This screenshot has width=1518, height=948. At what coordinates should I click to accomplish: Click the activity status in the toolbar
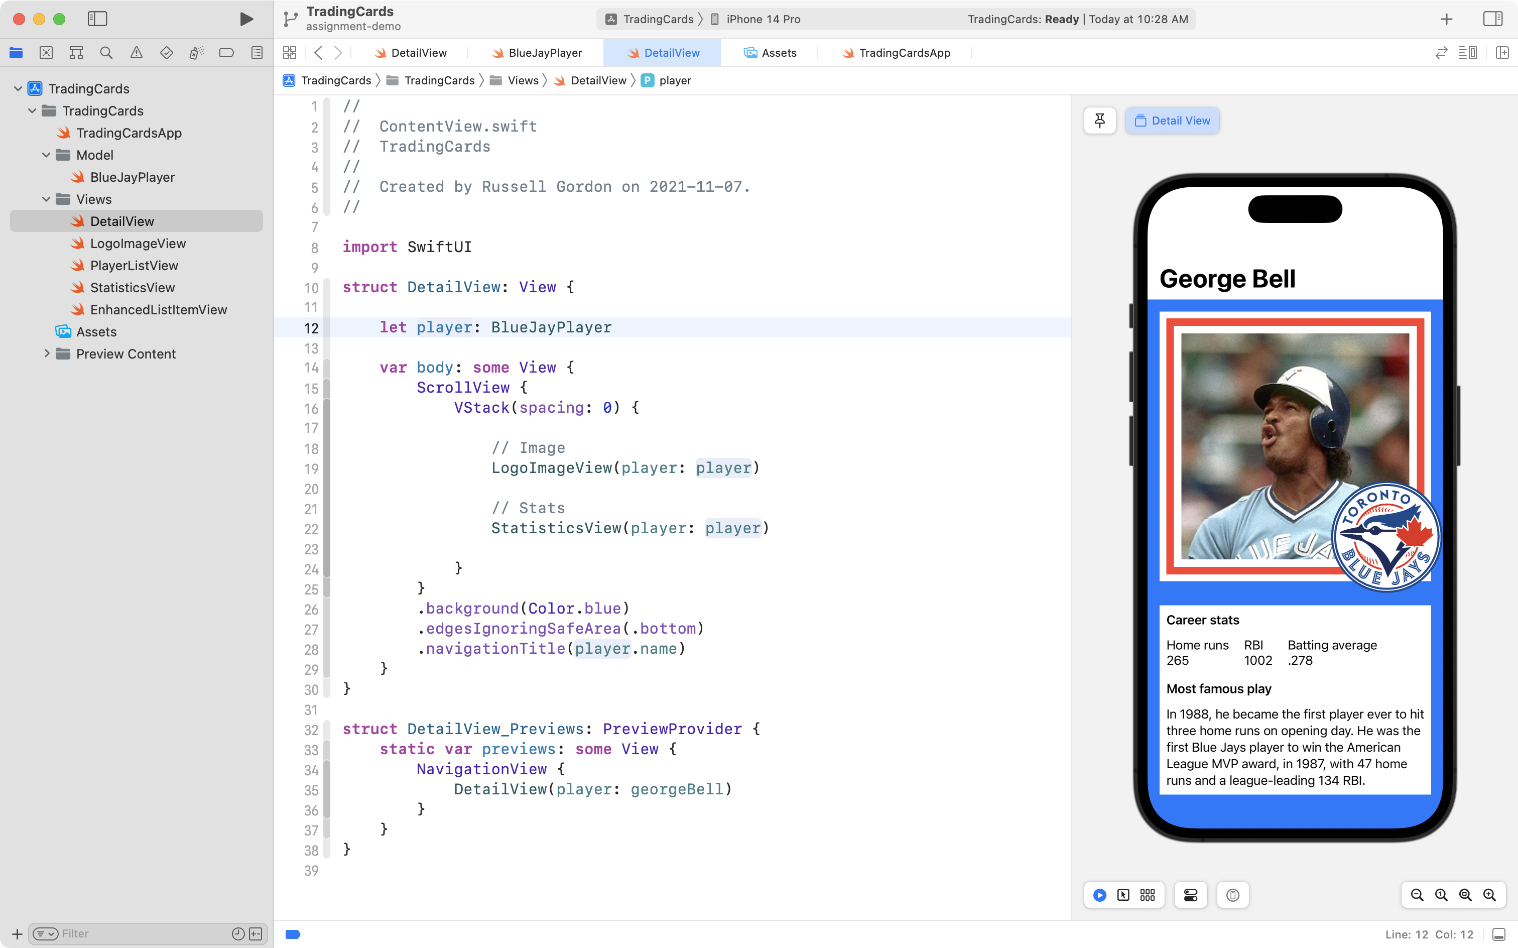tap(1077, 19)
